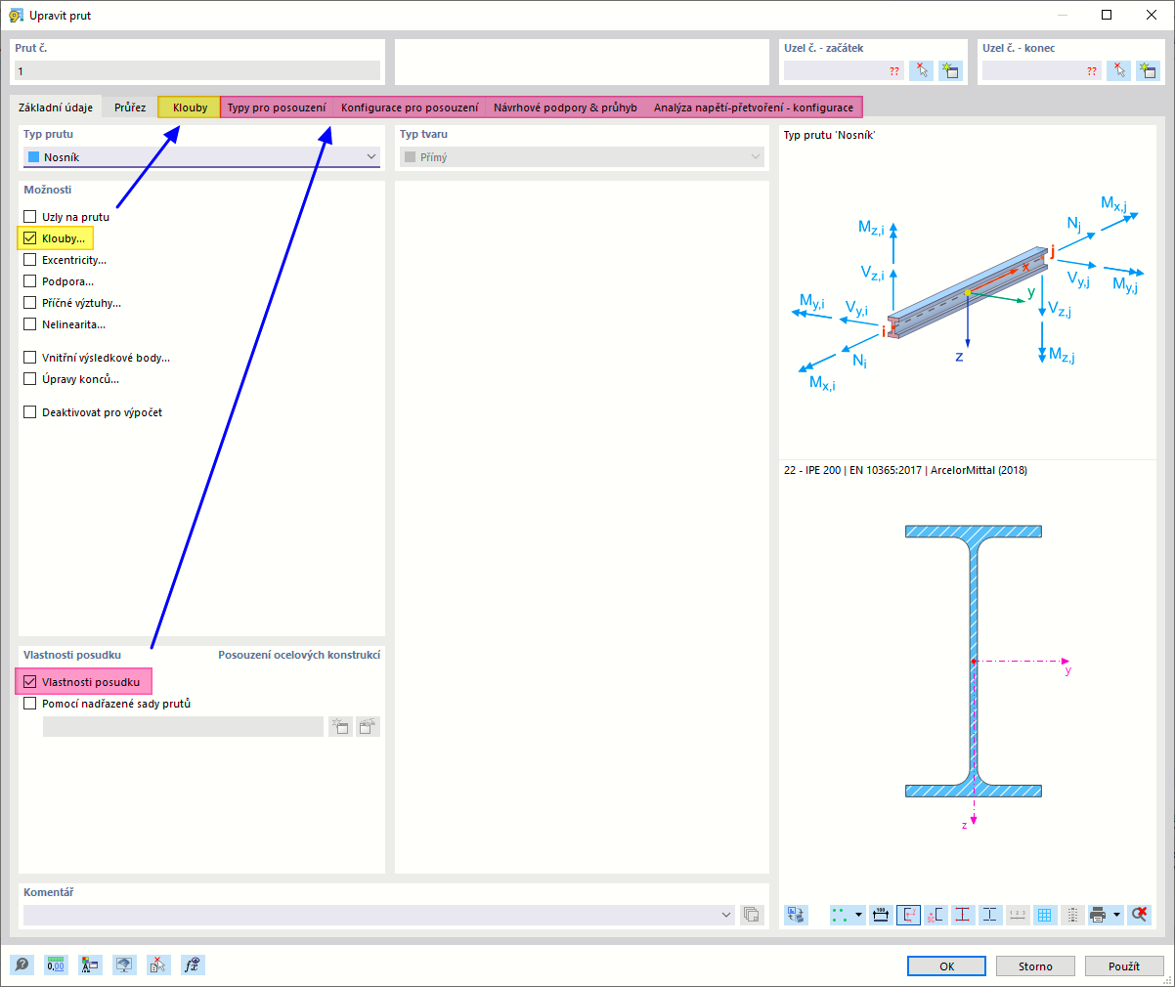This screenshot has height=987, width=1175.
Task: Click the comment library icon next to Komentář
Action: 751,915
